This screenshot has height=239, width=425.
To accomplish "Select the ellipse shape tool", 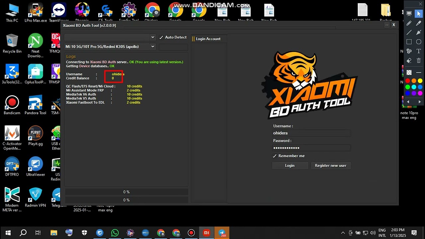I will (x=419, y=42).
